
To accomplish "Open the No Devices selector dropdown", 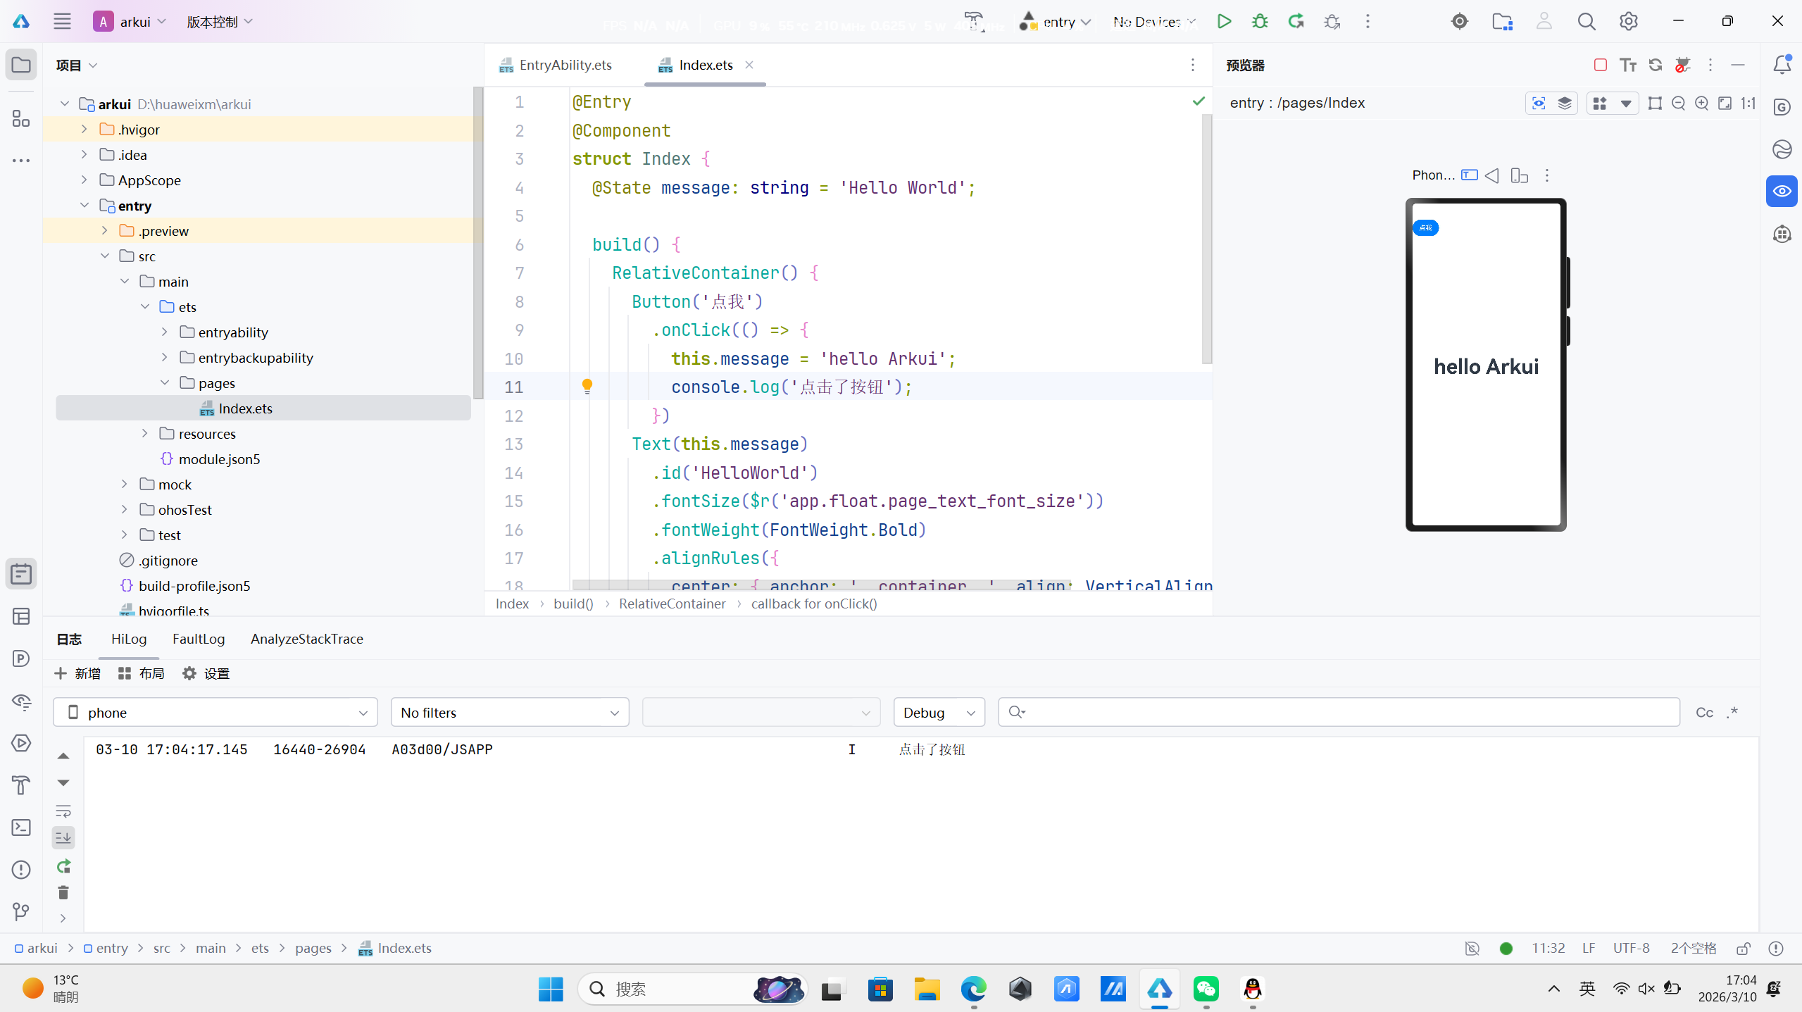I will [1153, 22].
